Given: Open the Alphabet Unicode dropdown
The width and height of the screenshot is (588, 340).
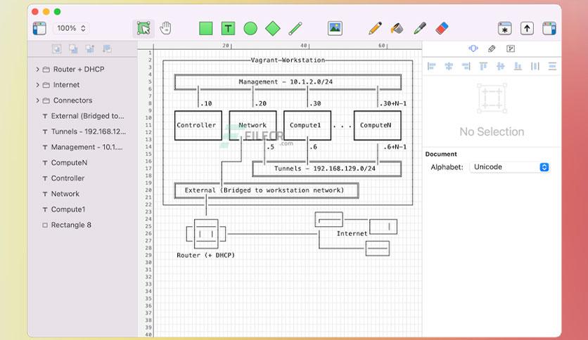Looking at the screenshot, I should point(510,167).
